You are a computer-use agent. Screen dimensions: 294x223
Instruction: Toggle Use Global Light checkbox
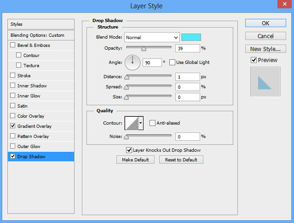click(x=173, y=62)
